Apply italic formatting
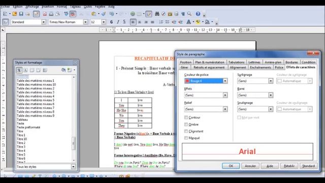Image resolution: width=325 pixels, height=183 pixels. (118, 22)
